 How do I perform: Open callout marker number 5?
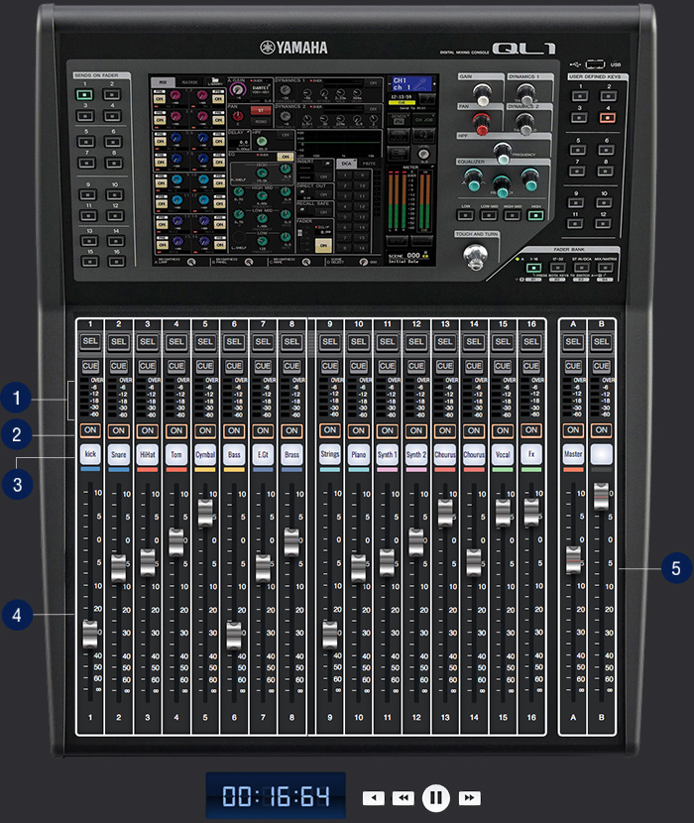click(x=675, y=568)
